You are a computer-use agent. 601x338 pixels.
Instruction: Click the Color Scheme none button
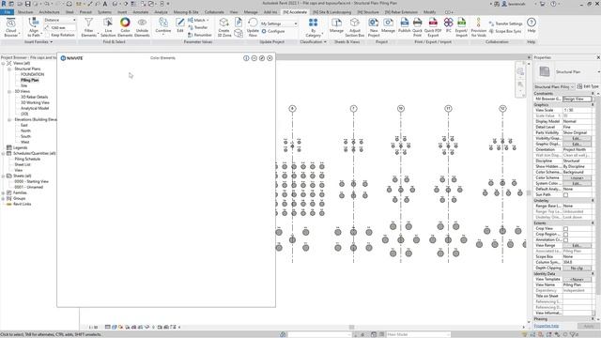point(577,177)
